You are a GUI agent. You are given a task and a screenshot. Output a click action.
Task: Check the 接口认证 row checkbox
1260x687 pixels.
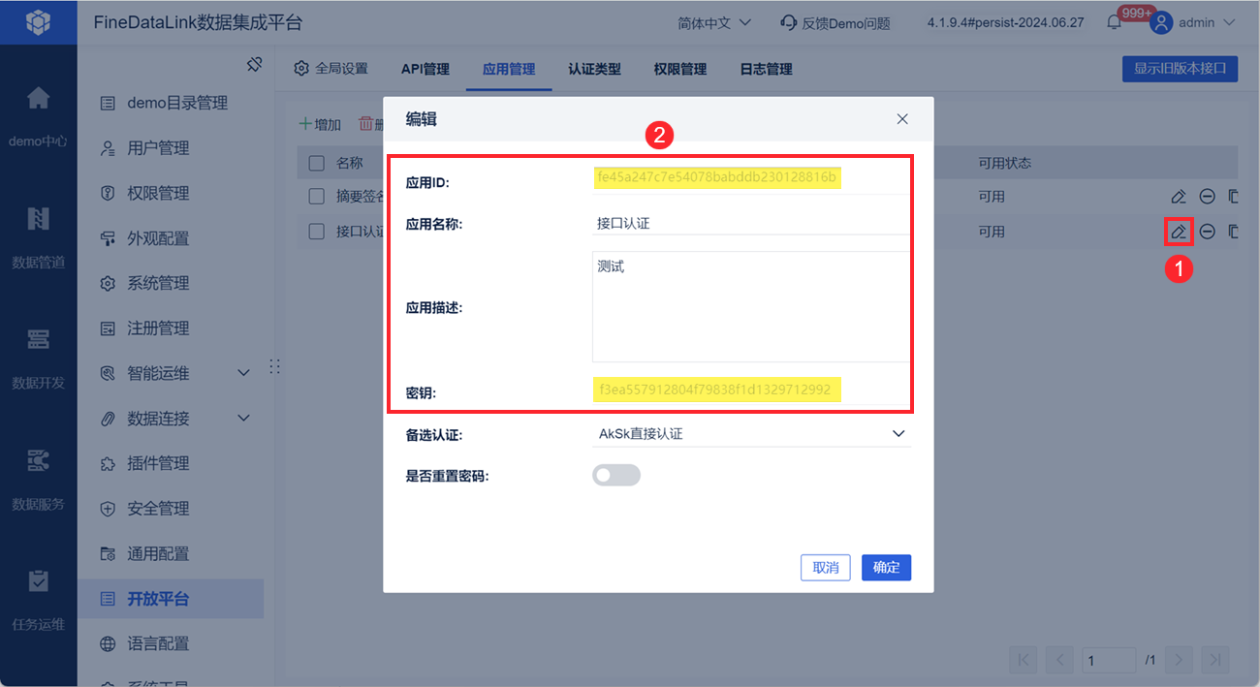point(316,232)
